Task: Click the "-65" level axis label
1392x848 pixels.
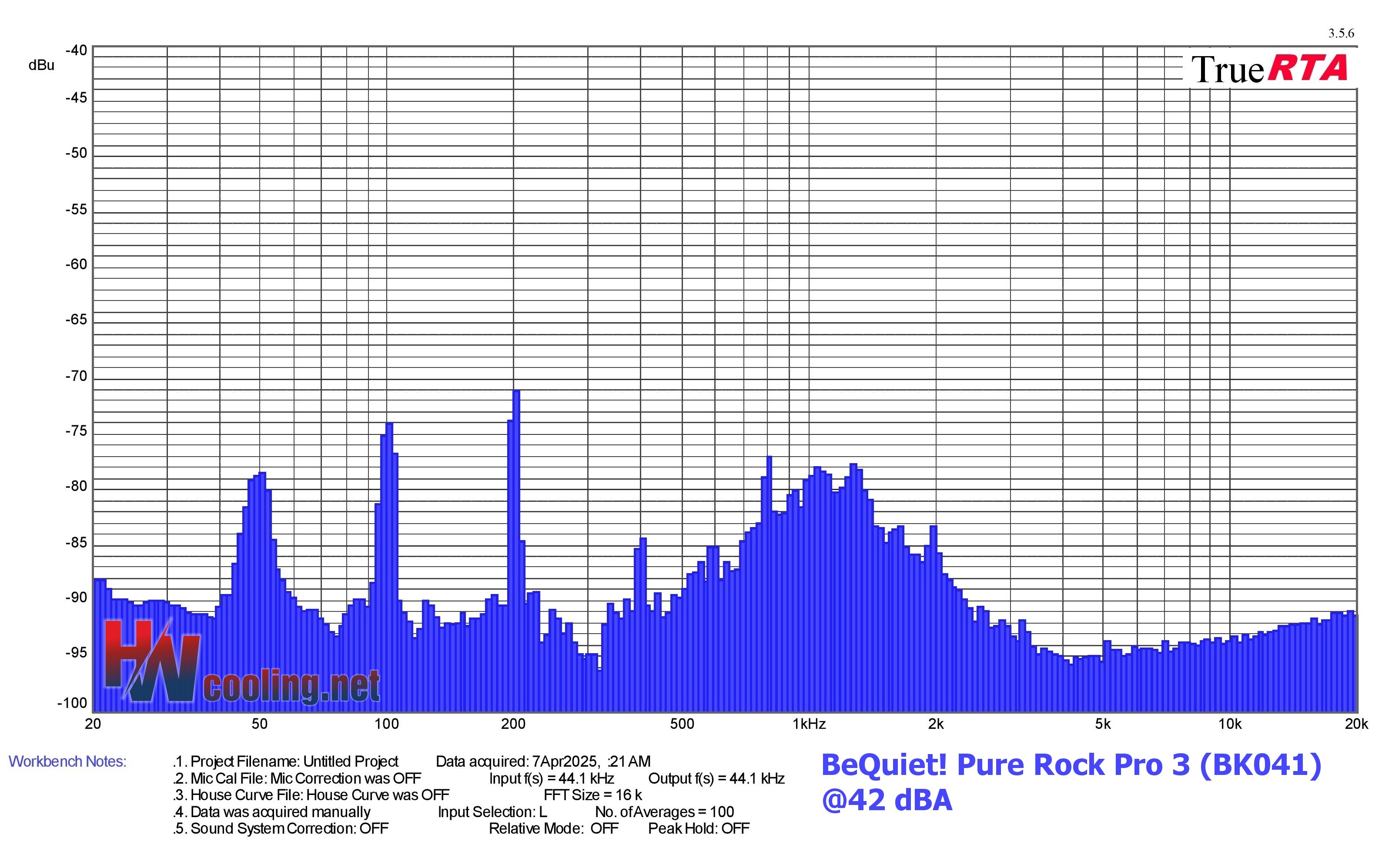Action: click(x=76, y=320)
